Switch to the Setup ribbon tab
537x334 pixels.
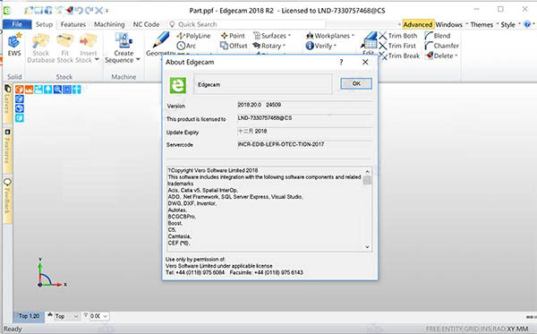click(x=44, y=24)
